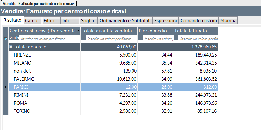This screenshot has height=130, width=261.
Task: Collapse the Totale generale group
Action: coord(11,47)
